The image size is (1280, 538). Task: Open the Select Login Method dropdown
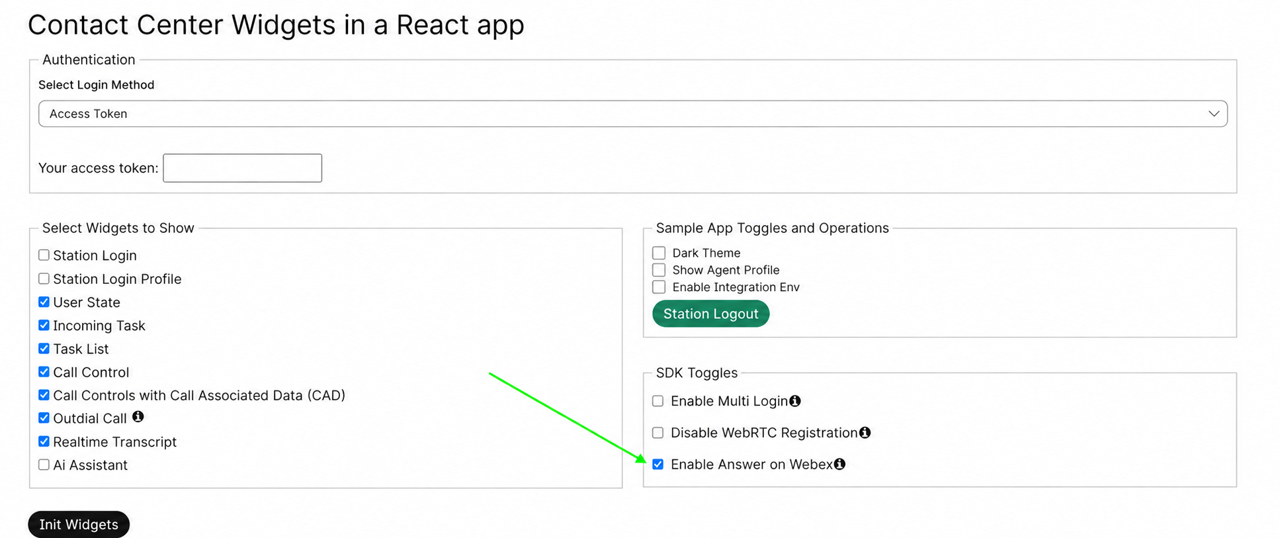pyautogui.click(x=633, y=114)
